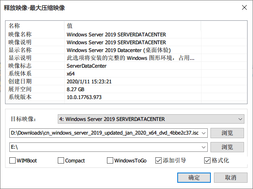Expand the E:\ target drive dropdown arrow

203,147
